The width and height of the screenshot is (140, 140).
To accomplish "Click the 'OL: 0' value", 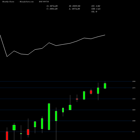I will pos(94,12).
